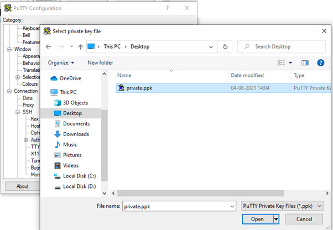Click the navigation pane vertical scrollbar
This screenshot has width=333, height=230.
pos(105,145)
